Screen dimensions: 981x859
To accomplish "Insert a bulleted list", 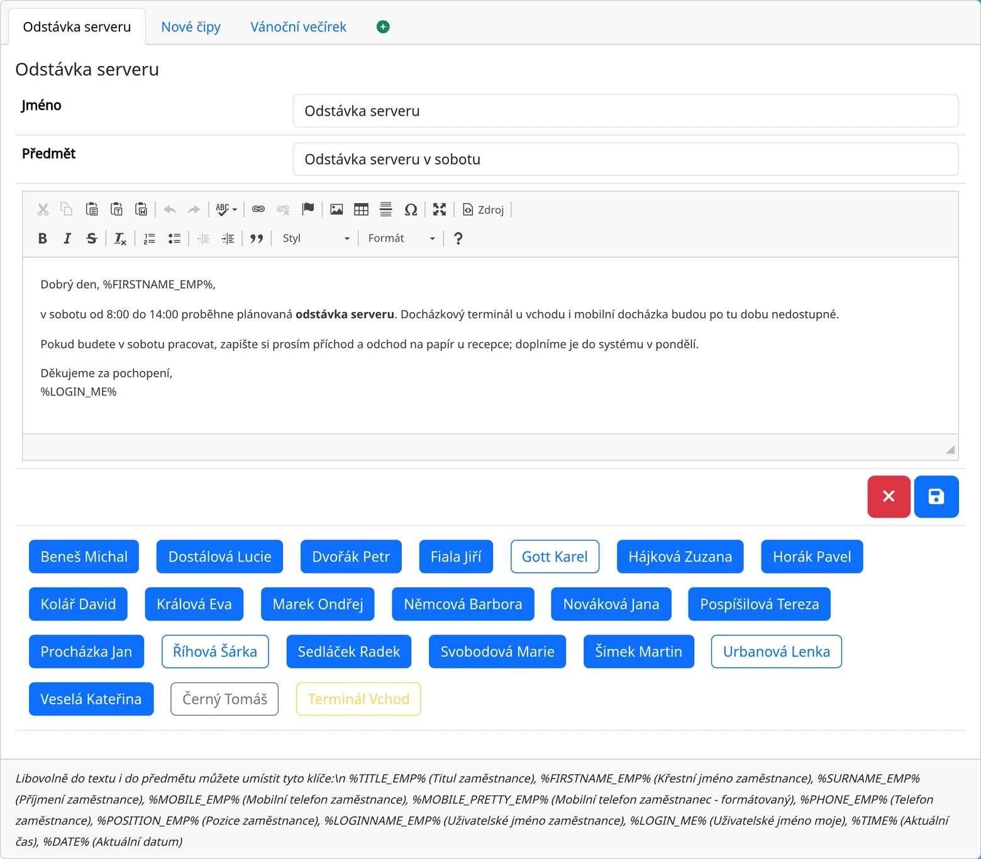I will (x=174, y=238).
